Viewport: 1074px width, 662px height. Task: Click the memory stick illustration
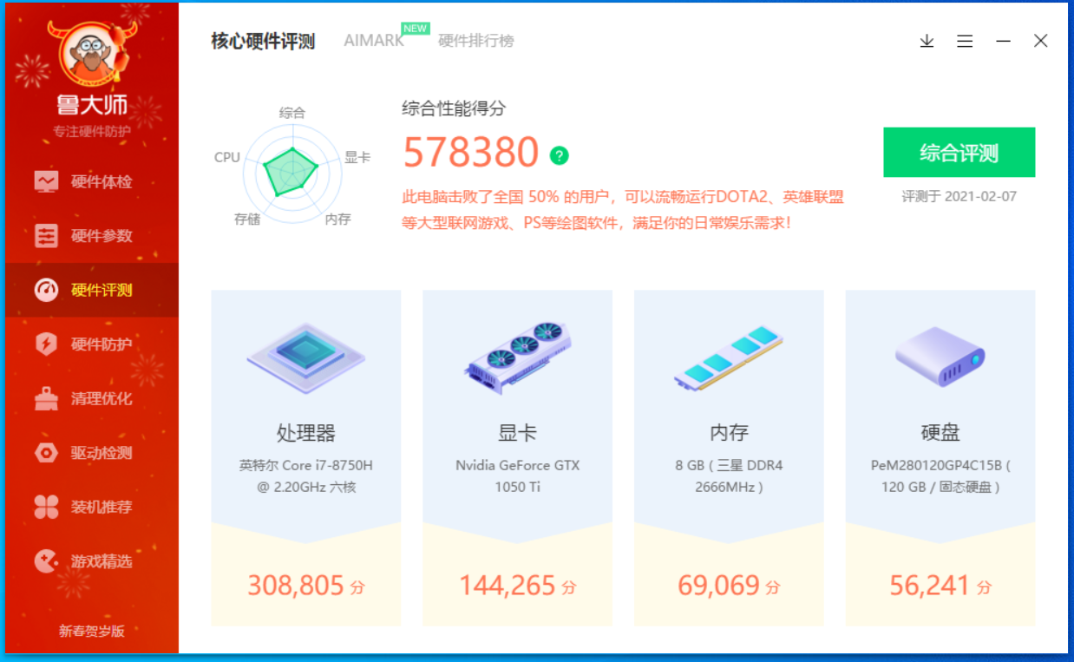click(729, 358)
